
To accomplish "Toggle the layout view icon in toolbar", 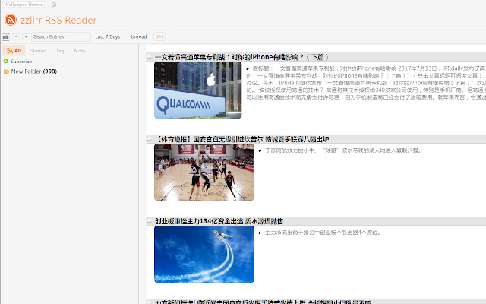I will click(x=5, y=37).
